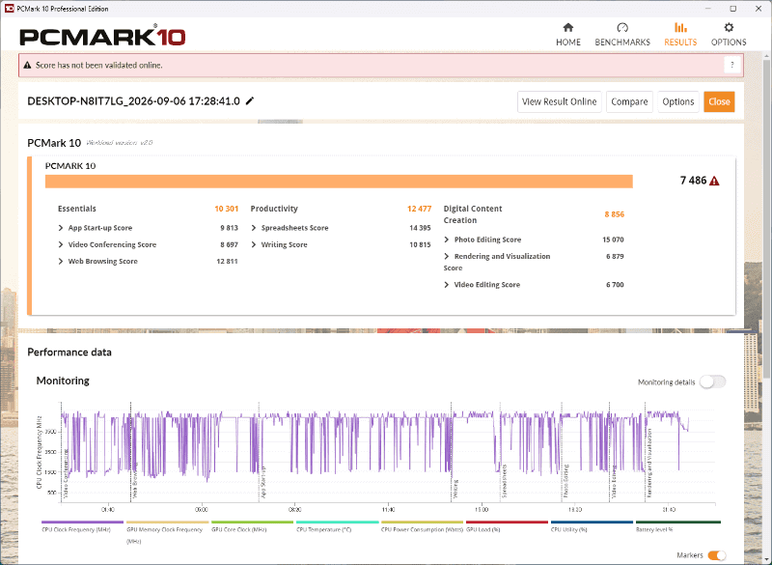Click the Digital Content Creation heading

click(473, 214)
